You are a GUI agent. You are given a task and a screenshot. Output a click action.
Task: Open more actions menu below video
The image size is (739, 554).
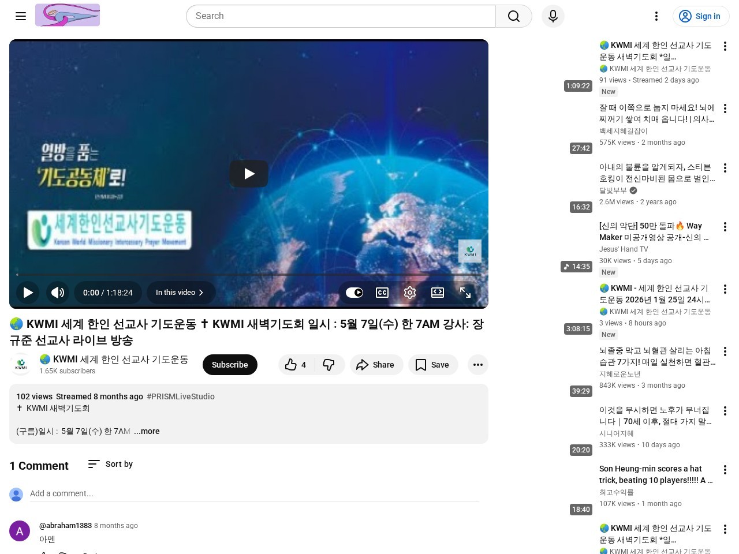click(x=477, y=365)
